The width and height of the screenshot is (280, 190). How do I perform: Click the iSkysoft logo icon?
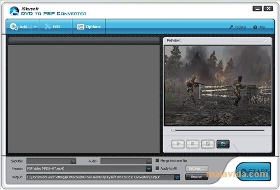pyautogui.click(x=14, y=11)
